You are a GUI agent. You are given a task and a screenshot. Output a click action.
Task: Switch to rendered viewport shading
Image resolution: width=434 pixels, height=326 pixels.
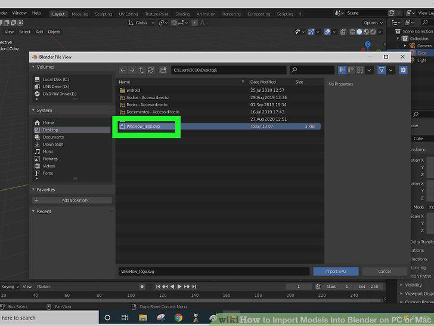(x=373, y=32)
